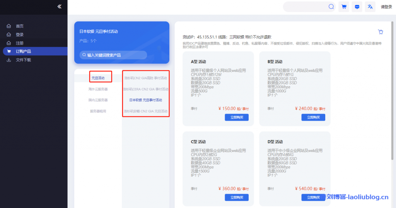Image resolution: width=396 pixels, height=208 pixels.
Task: Choose 洛杉矶CERA CN2 GIA 季付活动 product group
Action: (146, 89)
